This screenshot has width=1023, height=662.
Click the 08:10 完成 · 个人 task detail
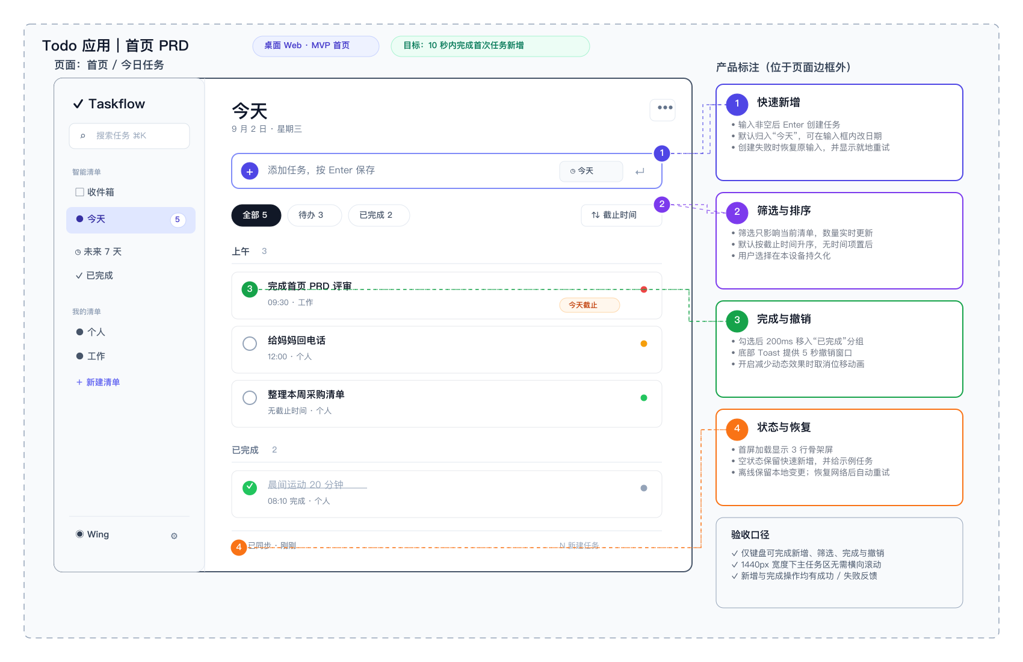pyautogui.click(x=299, y=501)
